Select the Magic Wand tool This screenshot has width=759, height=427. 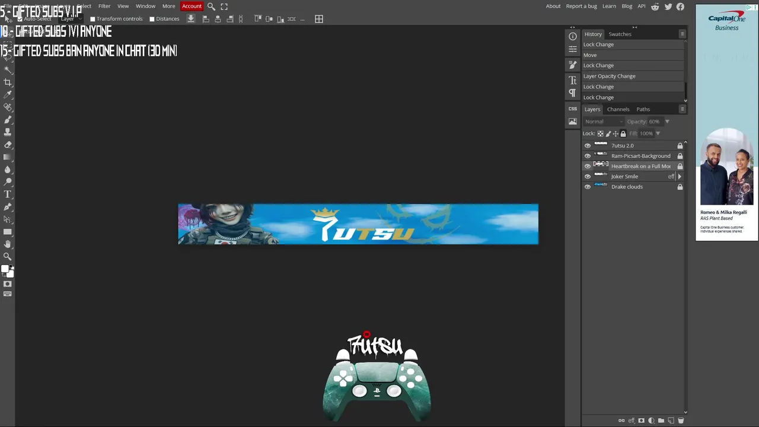pos(8,69)
